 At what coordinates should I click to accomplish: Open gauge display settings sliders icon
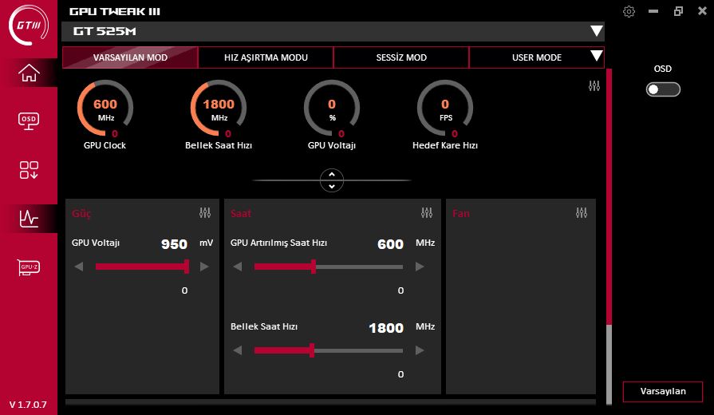pos(594,85)
